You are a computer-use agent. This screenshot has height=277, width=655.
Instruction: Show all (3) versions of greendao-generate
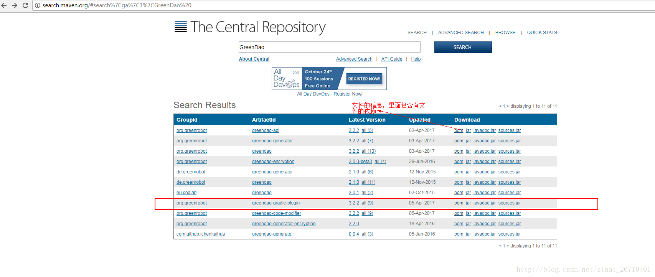point(367,234)
